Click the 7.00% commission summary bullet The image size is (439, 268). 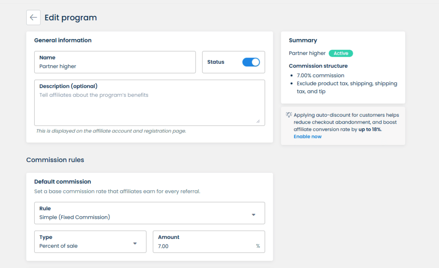tap(320, 75)
